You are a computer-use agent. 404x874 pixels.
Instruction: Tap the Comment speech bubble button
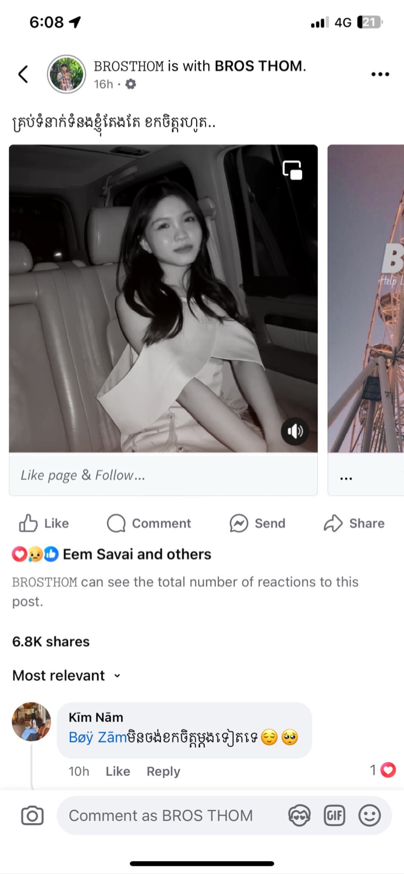coord(149,523)
